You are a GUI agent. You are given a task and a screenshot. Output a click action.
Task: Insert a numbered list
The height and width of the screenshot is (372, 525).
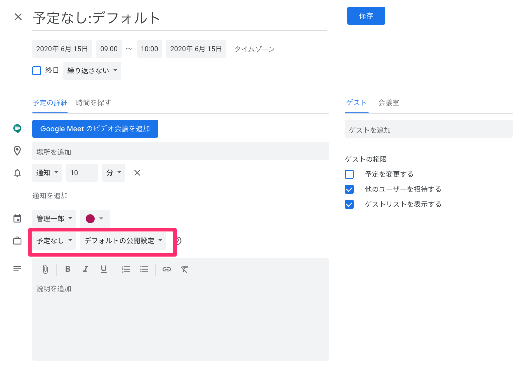[126, 269]
